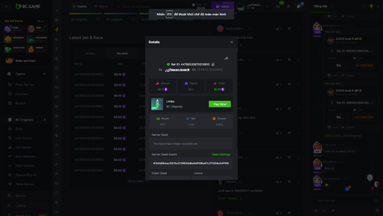Close the Details dialog
The image size is (383, 216).
[231, 42]
